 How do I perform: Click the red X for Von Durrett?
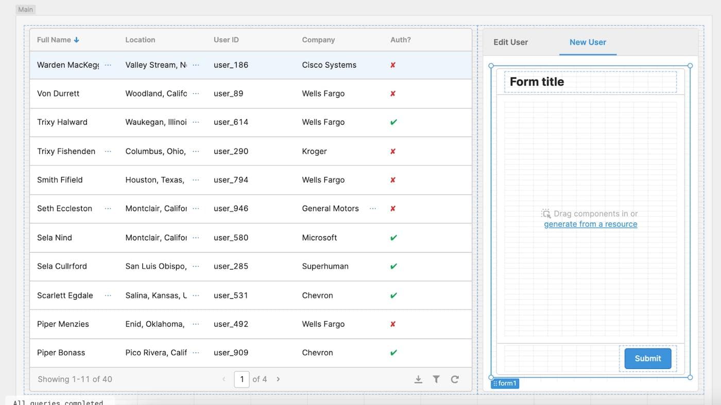(x=393, y=94)
